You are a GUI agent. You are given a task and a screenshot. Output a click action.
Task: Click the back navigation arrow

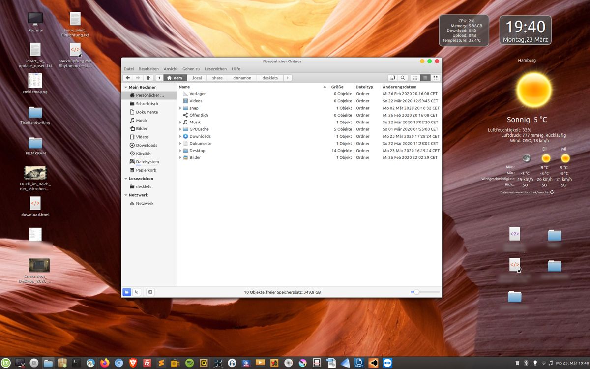click(128, 78)
